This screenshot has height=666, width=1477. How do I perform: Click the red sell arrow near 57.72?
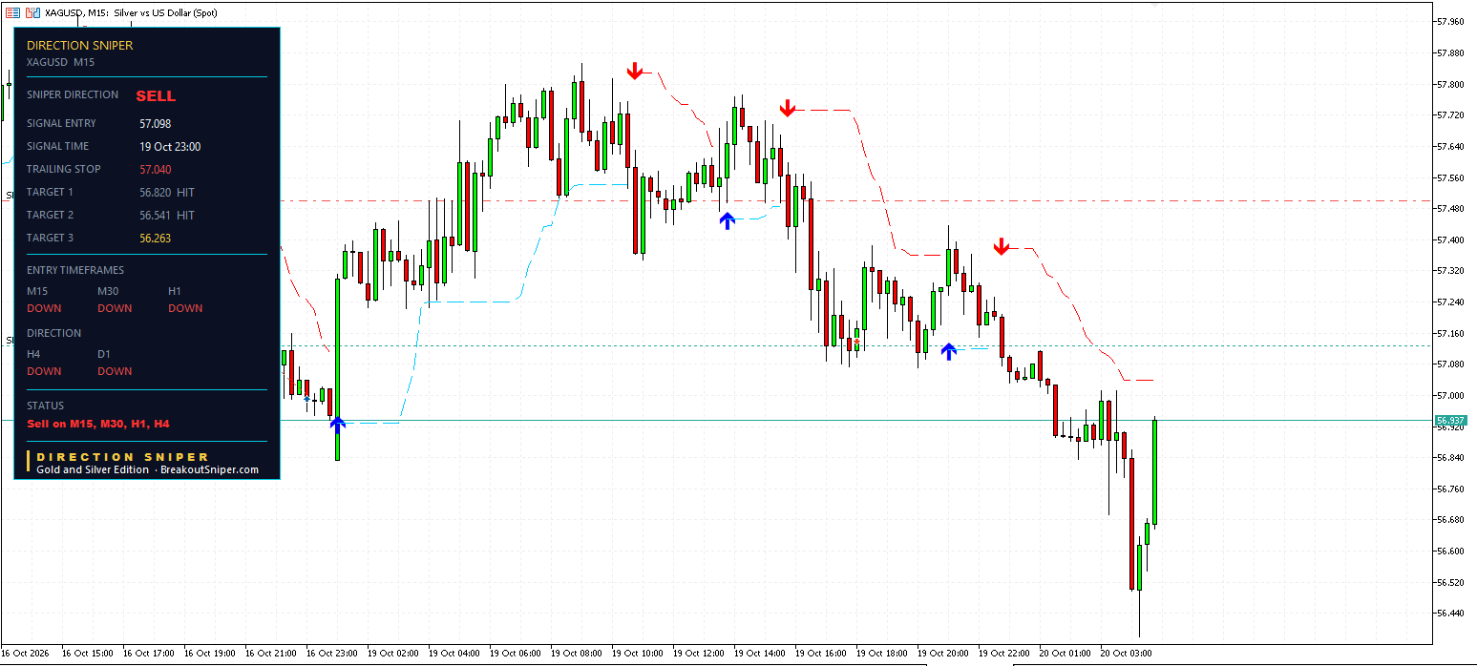click(787, 108)
